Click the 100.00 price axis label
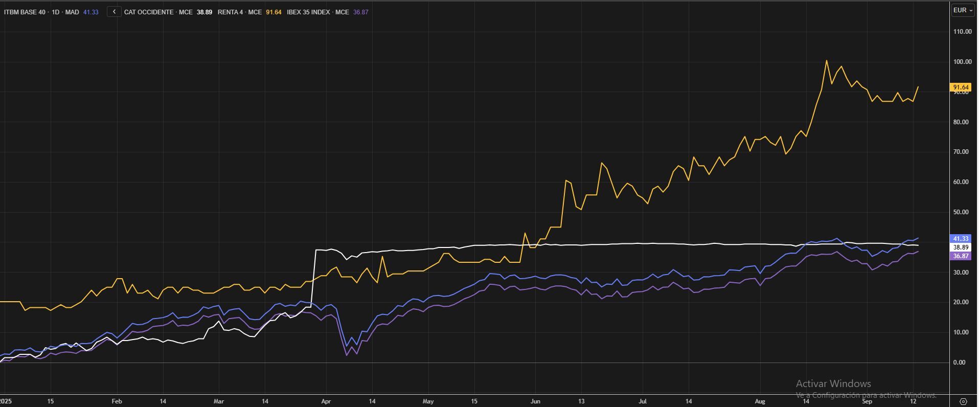Screen dimensions: 979x407 pyautogui.click(x=962, y=62)
